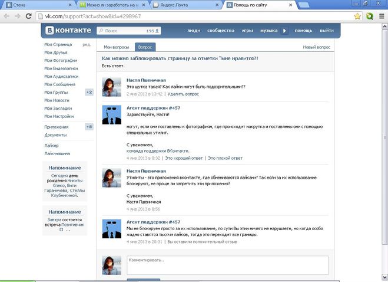
Task: Bookmark page using star icon in address bar
Action: point(357,16)
